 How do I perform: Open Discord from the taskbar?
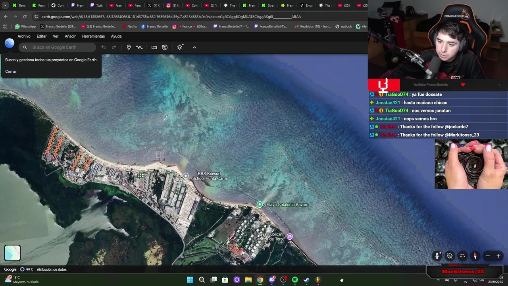[272, 280]
